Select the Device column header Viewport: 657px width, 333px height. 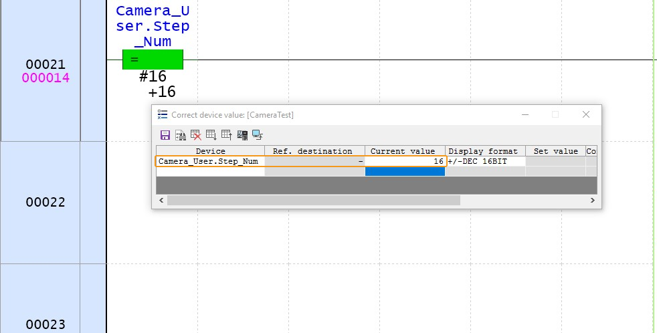pyautogui.click(x=210, y=151)
